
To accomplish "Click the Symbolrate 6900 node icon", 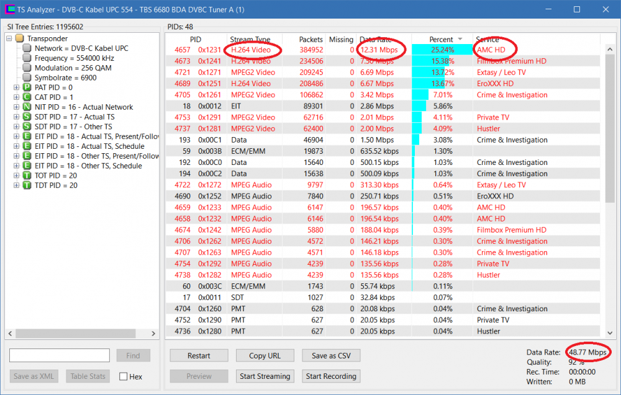I will [27, 78].
